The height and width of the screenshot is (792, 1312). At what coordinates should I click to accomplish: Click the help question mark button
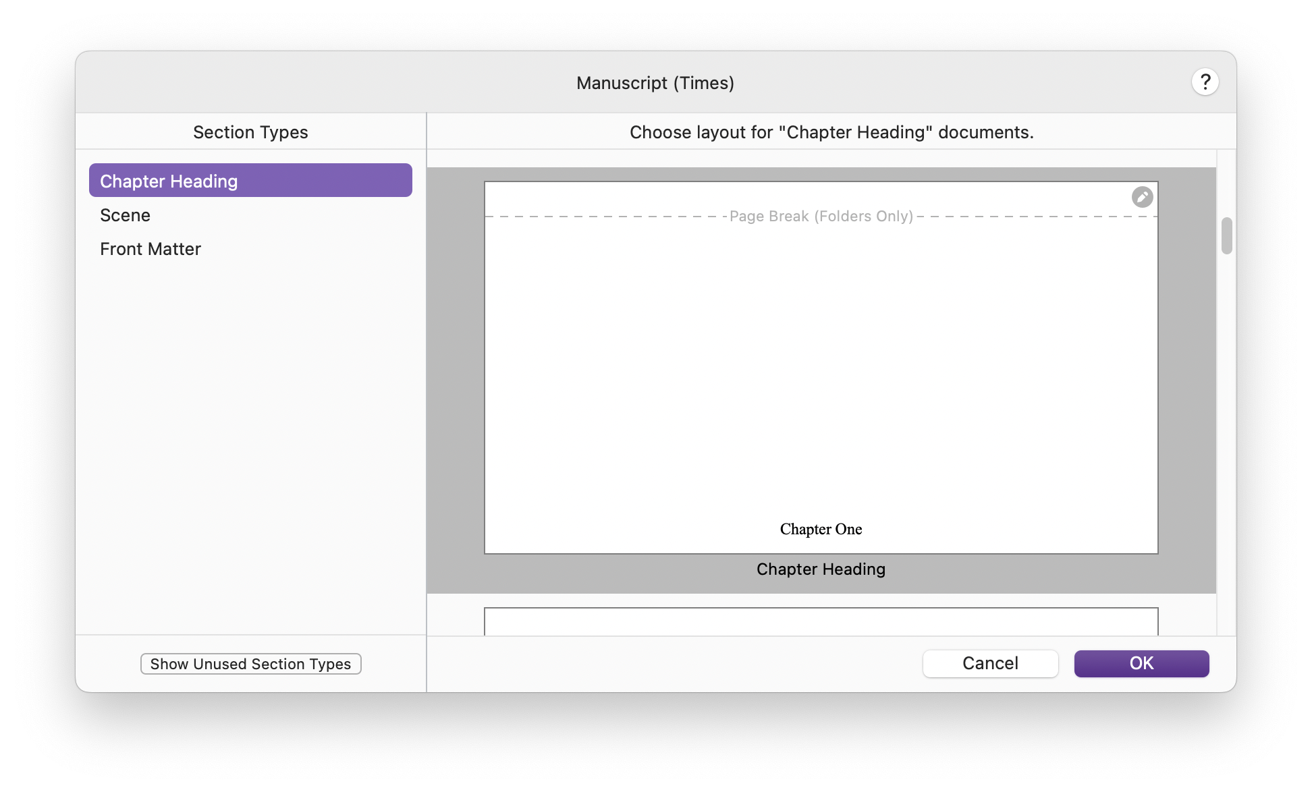(1205, 82)
